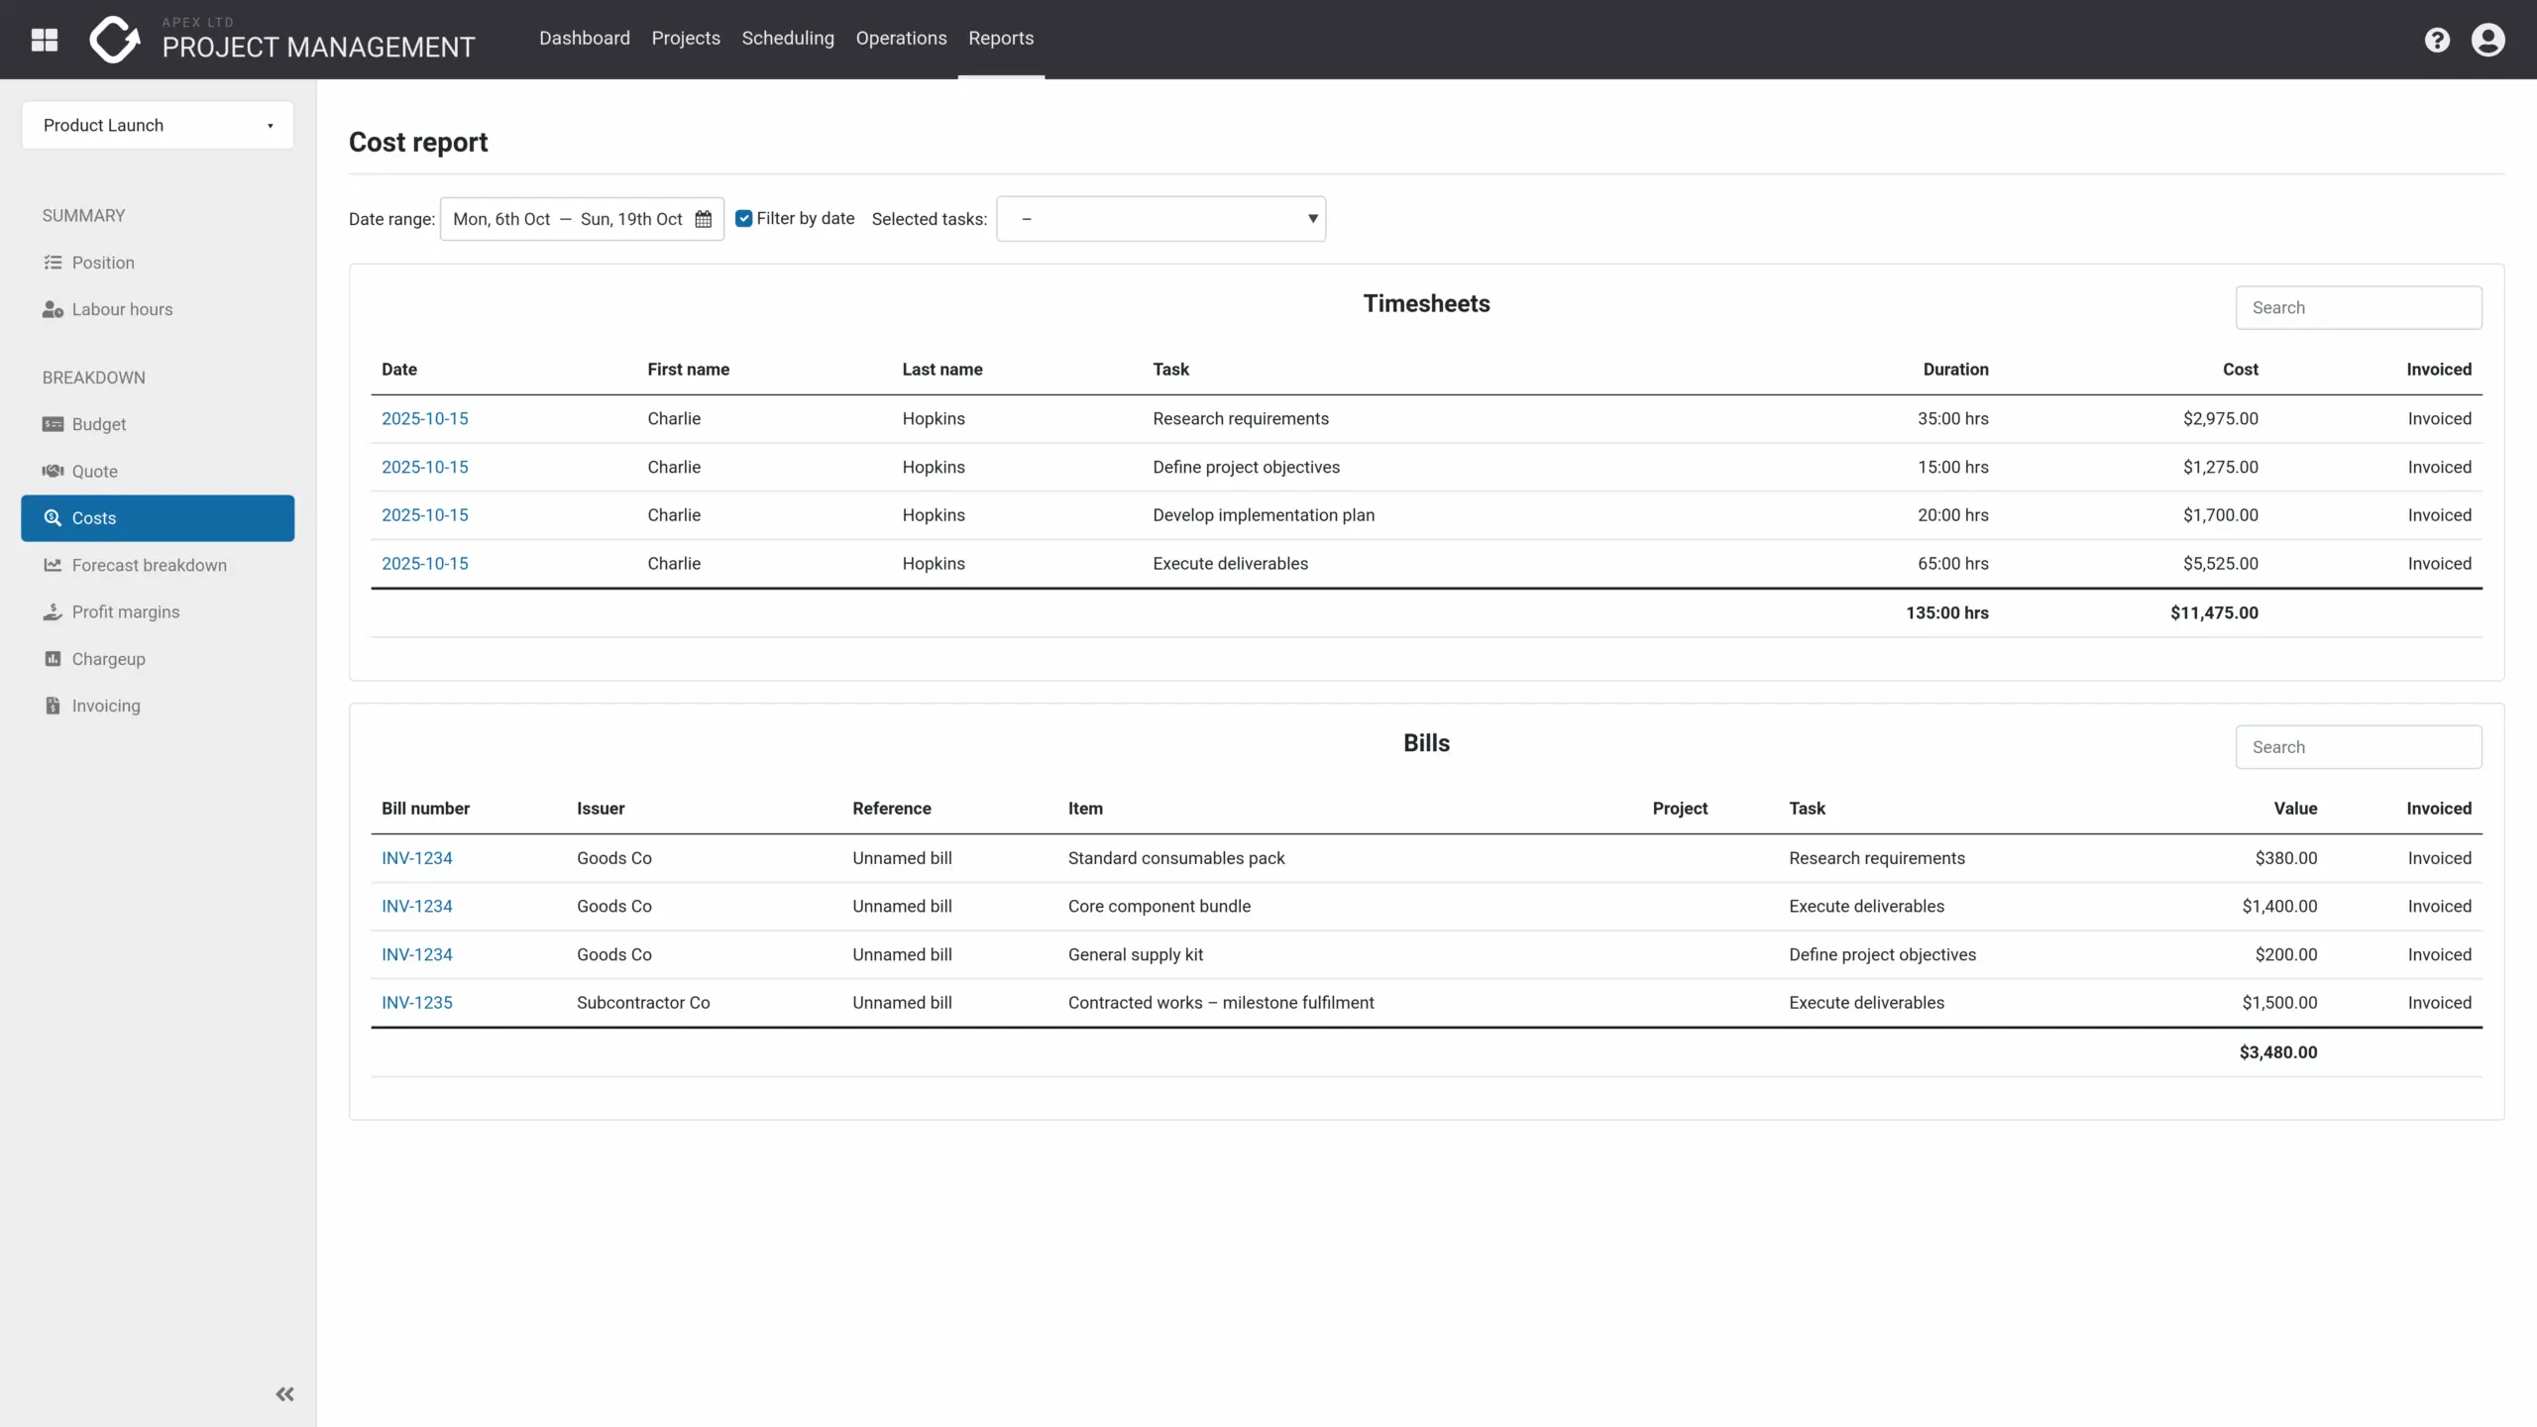
Task: Switch to the Scheduling tab
Action: 788,38
